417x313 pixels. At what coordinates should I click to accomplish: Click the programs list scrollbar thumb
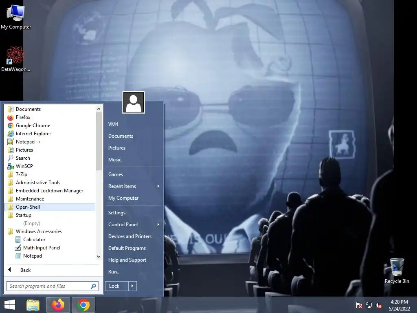click(x=99, y=141)
